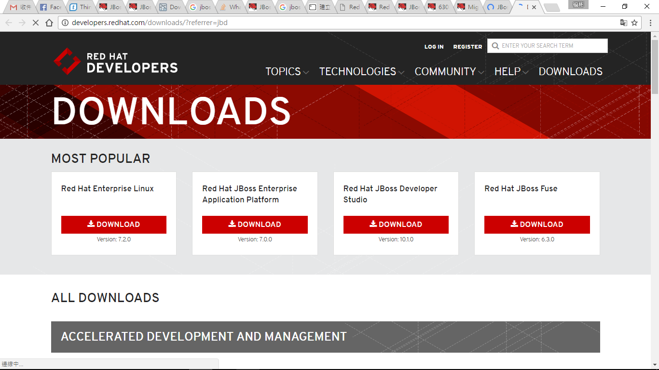Click the search magnifier icon

coord(495,46)
